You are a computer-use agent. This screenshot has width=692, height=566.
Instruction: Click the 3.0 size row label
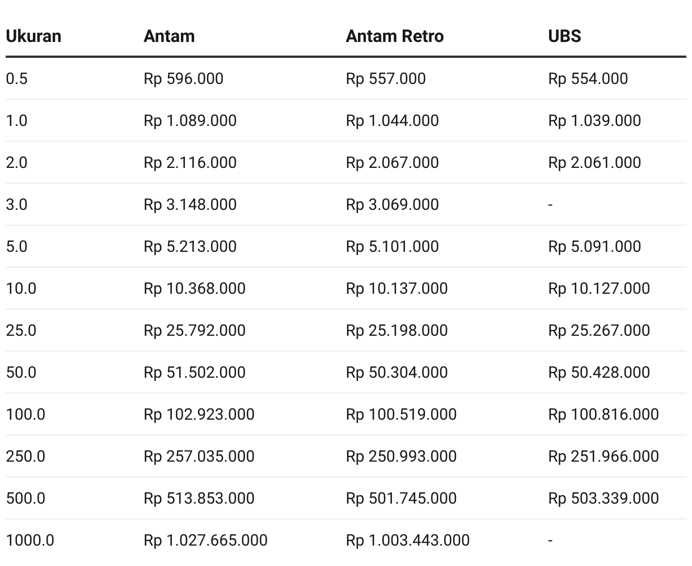point(16,204)
